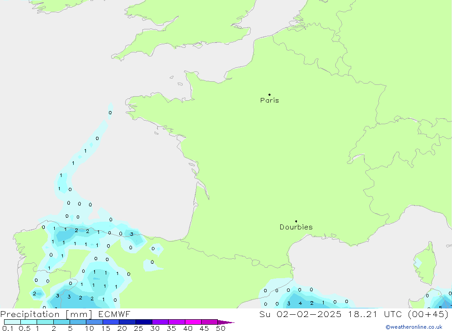
Task: Click the '18..21 UTC' time range text
Action: click(x=375, y=314)
